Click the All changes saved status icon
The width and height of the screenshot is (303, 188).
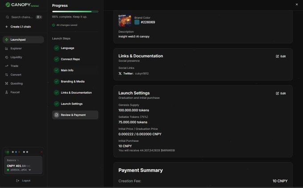(53, 25)
